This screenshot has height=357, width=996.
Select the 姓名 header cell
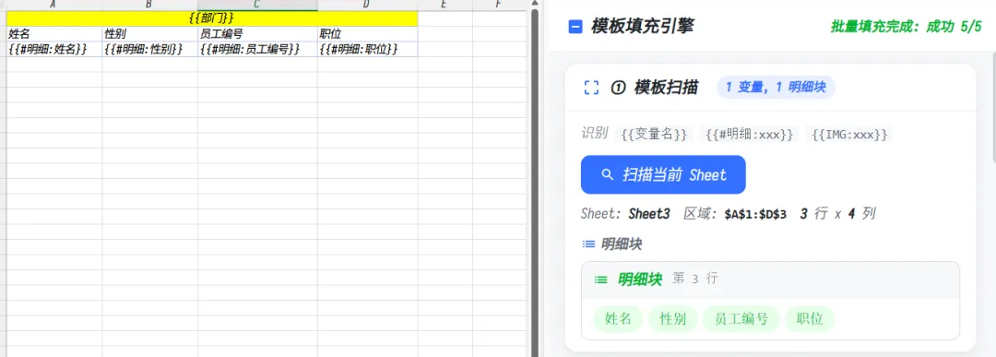click(54, 34)
